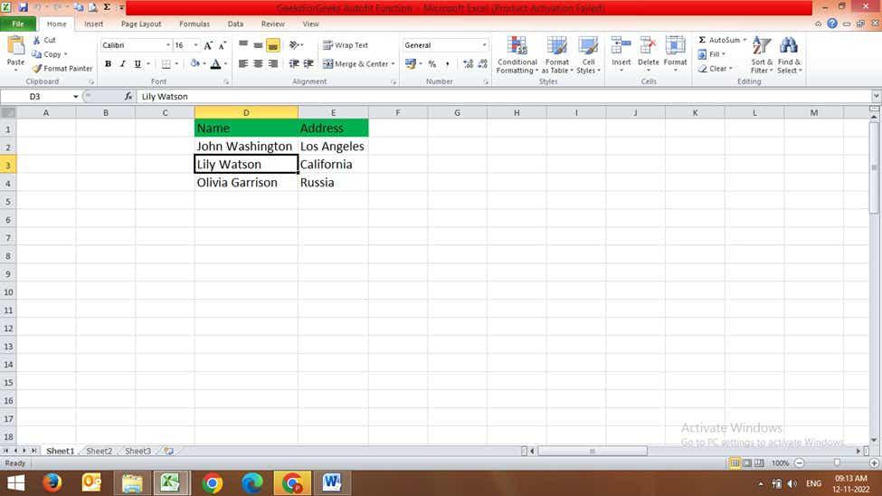Click the Find & Select icon
The width and height of the screenshot is (882, 496).
pyautogui.click(x=789, y=47)
